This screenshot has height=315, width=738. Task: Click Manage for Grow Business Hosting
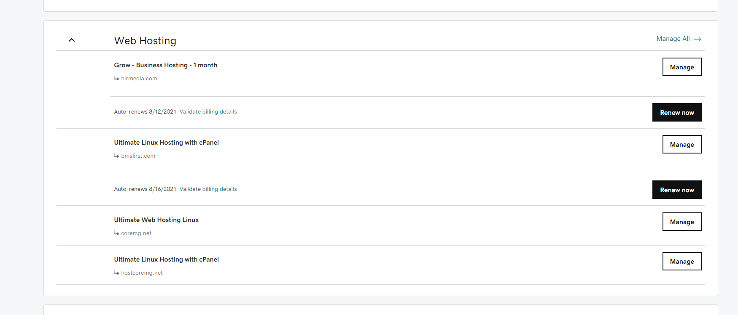(681, 67)
